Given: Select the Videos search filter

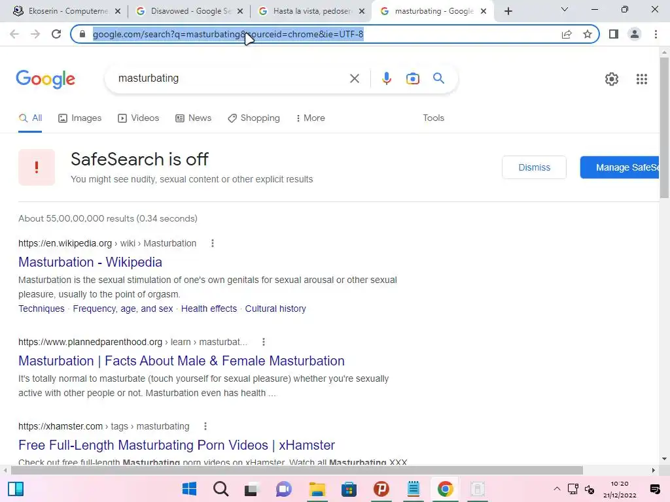Looking at the screenshot, I should click(139, 118).
